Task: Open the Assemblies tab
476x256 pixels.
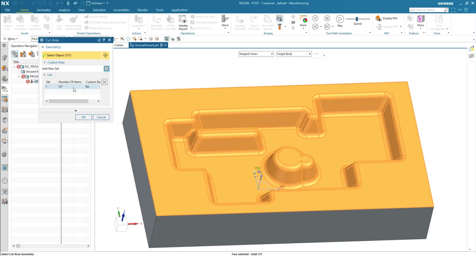Action: pos(122,10)
